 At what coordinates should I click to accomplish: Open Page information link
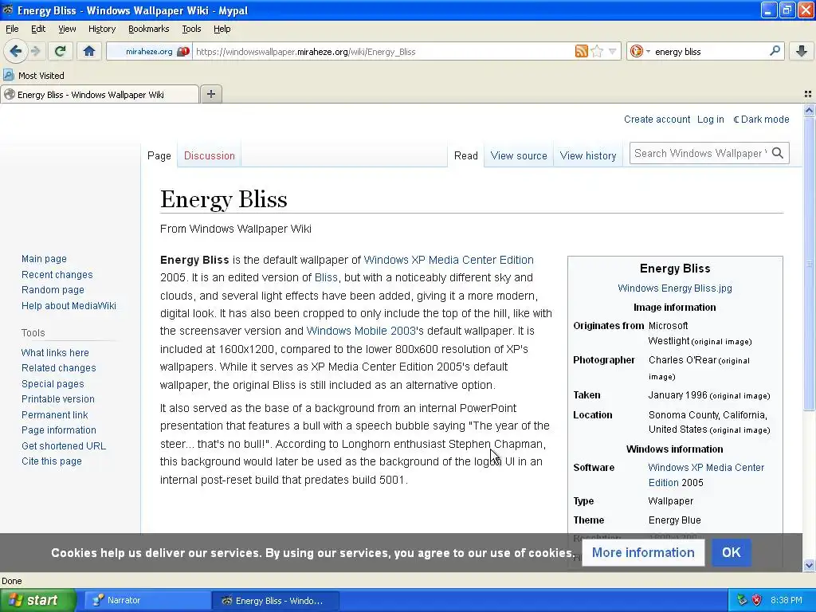(x=59, y=430)
